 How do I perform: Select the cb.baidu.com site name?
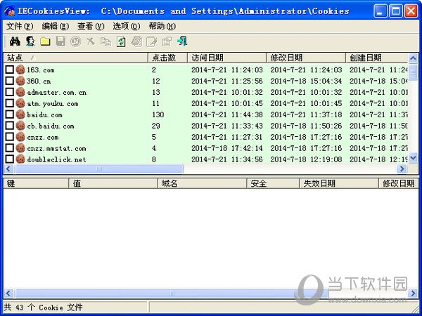(51, 126)
